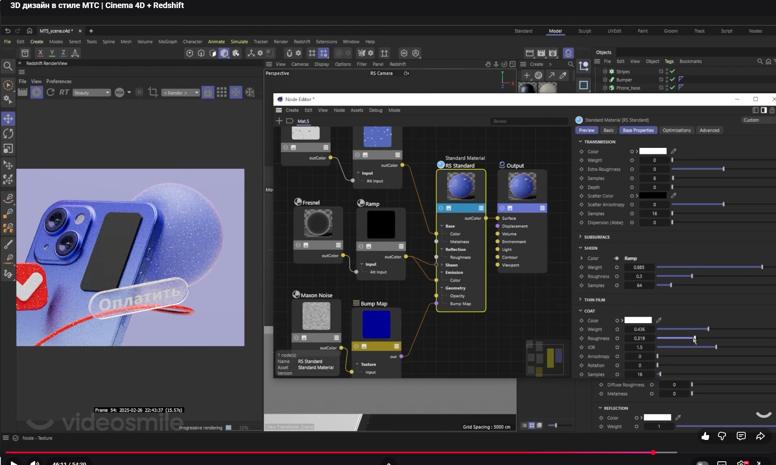Click the Scale tool icon
The image size is (776, 465).
[8, 149]
